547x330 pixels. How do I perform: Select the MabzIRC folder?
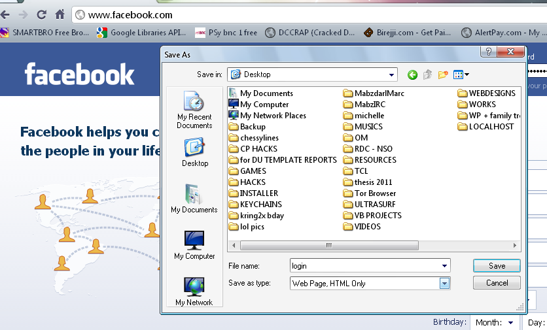coord(364,105)
